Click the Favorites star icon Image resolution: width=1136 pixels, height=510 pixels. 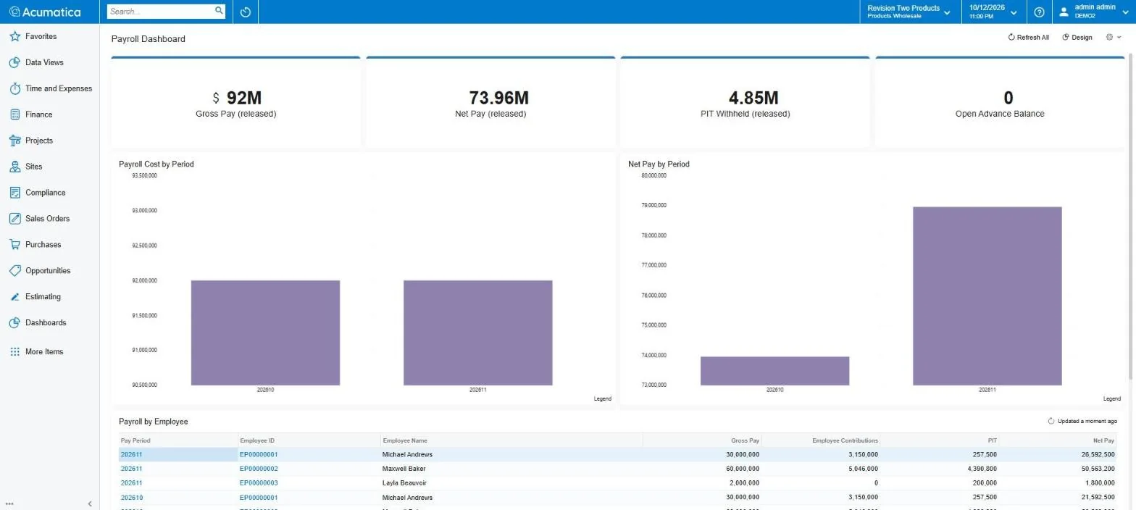coord(14,36)
